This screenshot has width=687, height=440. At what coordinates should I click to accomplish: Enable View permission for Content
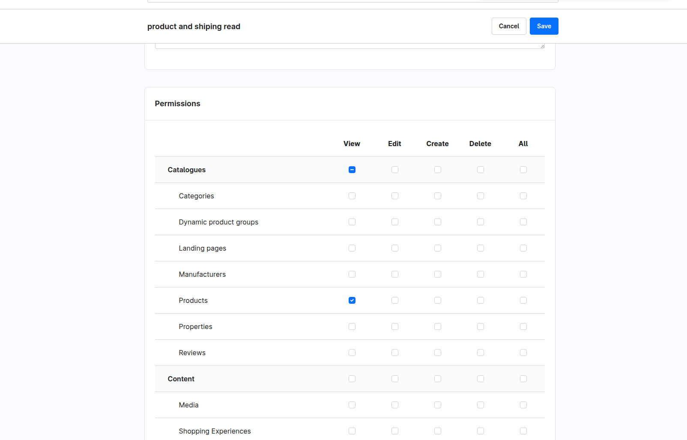pos(352,379)
